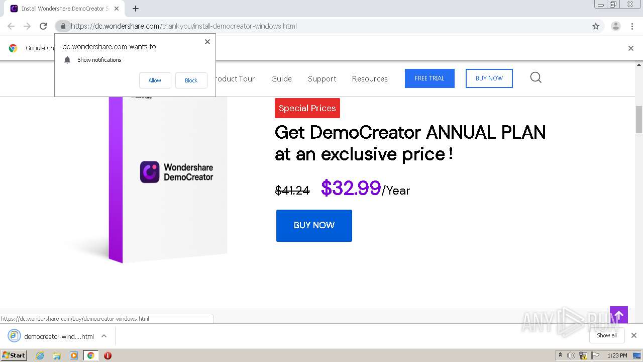Click the large blue BUY NOW button

pos(314,225)
